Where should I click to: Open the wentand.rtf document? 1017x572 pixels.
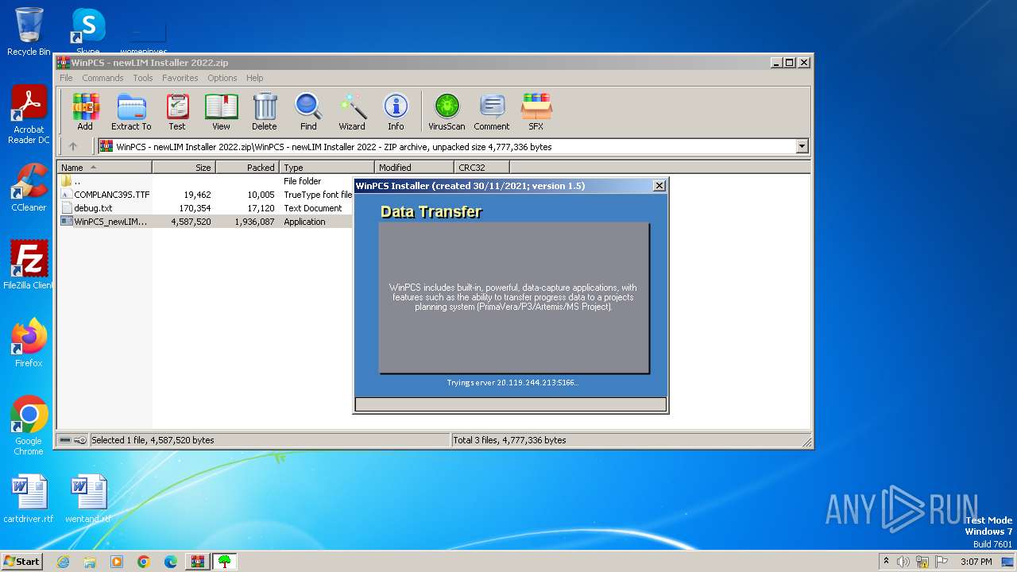tap(87, 499)
